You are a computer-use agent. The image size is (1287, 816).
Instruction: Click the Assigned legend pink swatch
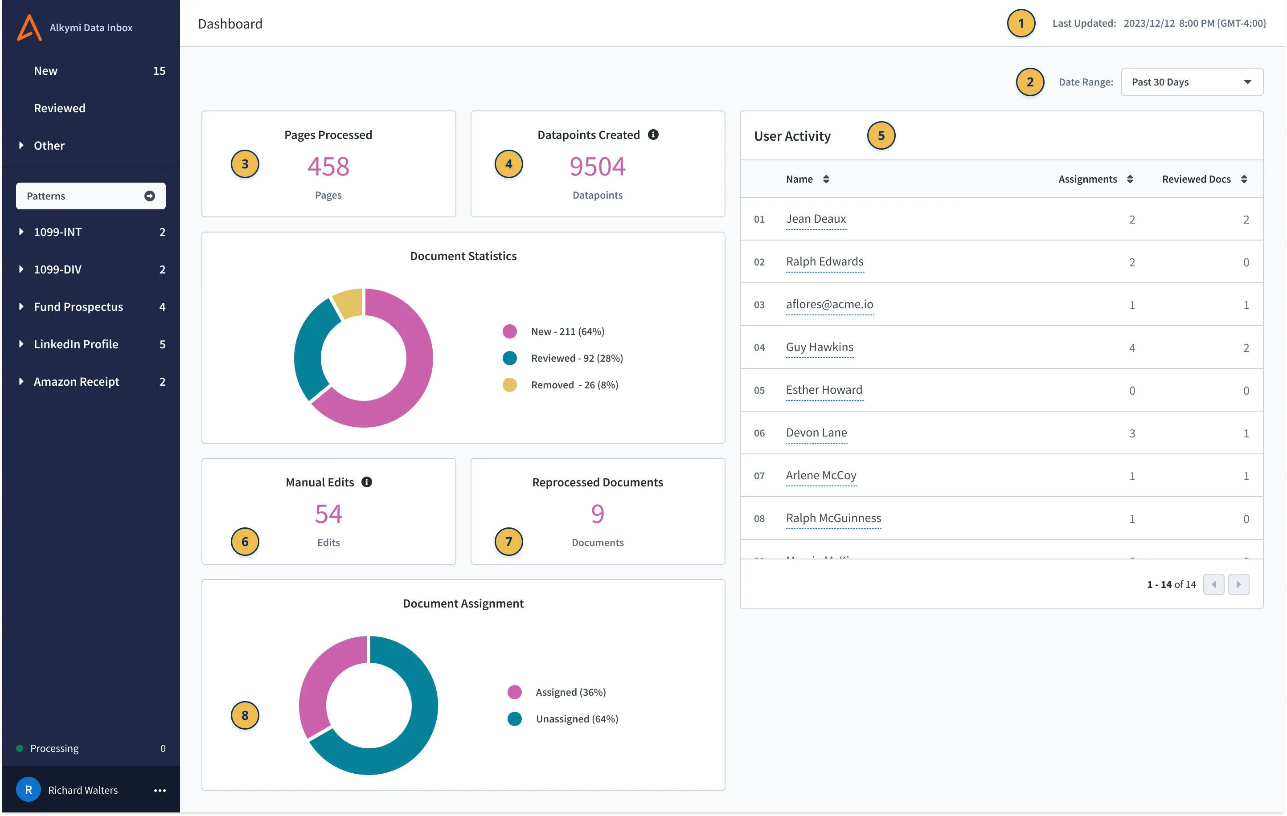514,693
